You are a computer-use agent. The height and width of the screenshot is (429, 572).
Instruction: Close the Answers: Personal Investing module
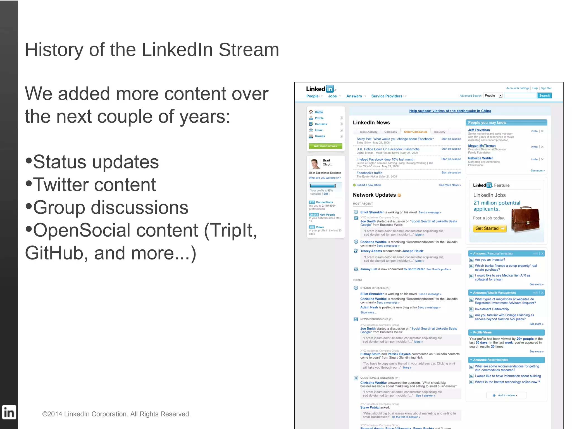[x=542, y=254]
